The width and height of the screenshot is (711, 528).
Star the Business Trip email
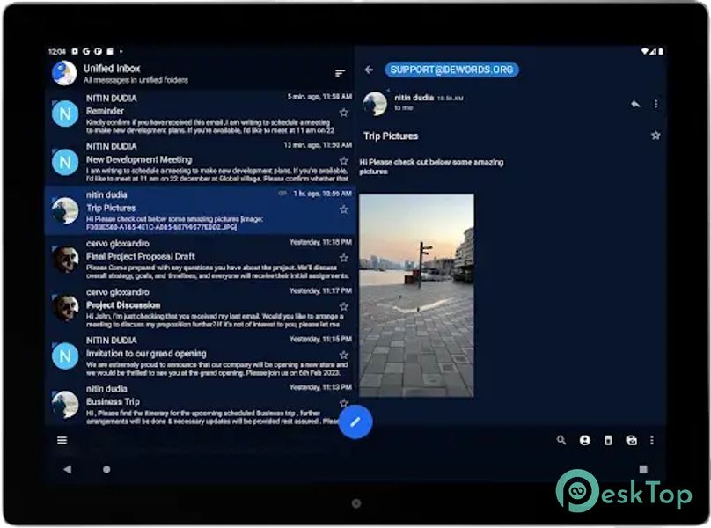pos(344,402)
